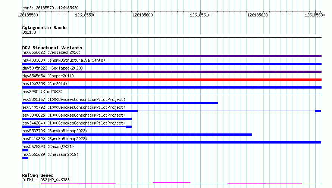Click left block of esv3442040 feature
332x188 pixels.
coord(31,127)
